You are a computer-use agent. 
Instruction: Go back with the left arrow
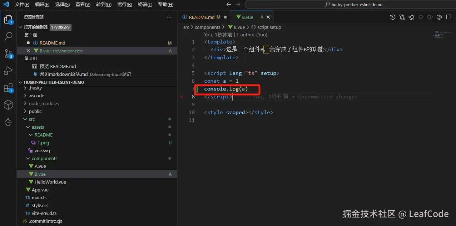(x=229, y=5)
